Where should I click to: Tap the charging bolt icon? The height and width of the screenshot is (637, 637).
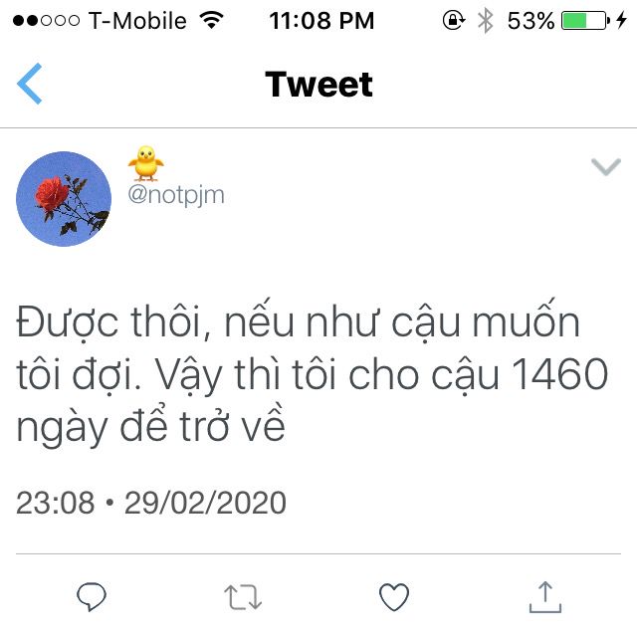[621, 20]
